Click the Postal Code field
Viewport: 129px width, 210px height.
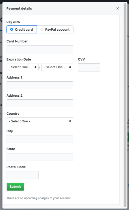23,175
